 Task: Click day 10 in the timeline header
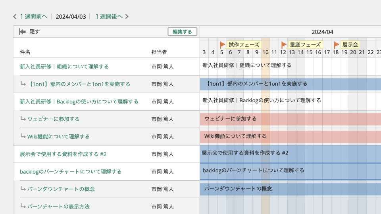click(x=266, y=52)
